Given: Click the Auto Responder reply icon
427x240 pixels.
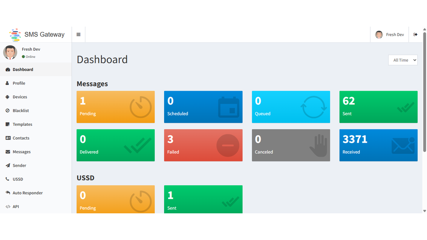Looking at the screenshot, I should pos(8,193).
